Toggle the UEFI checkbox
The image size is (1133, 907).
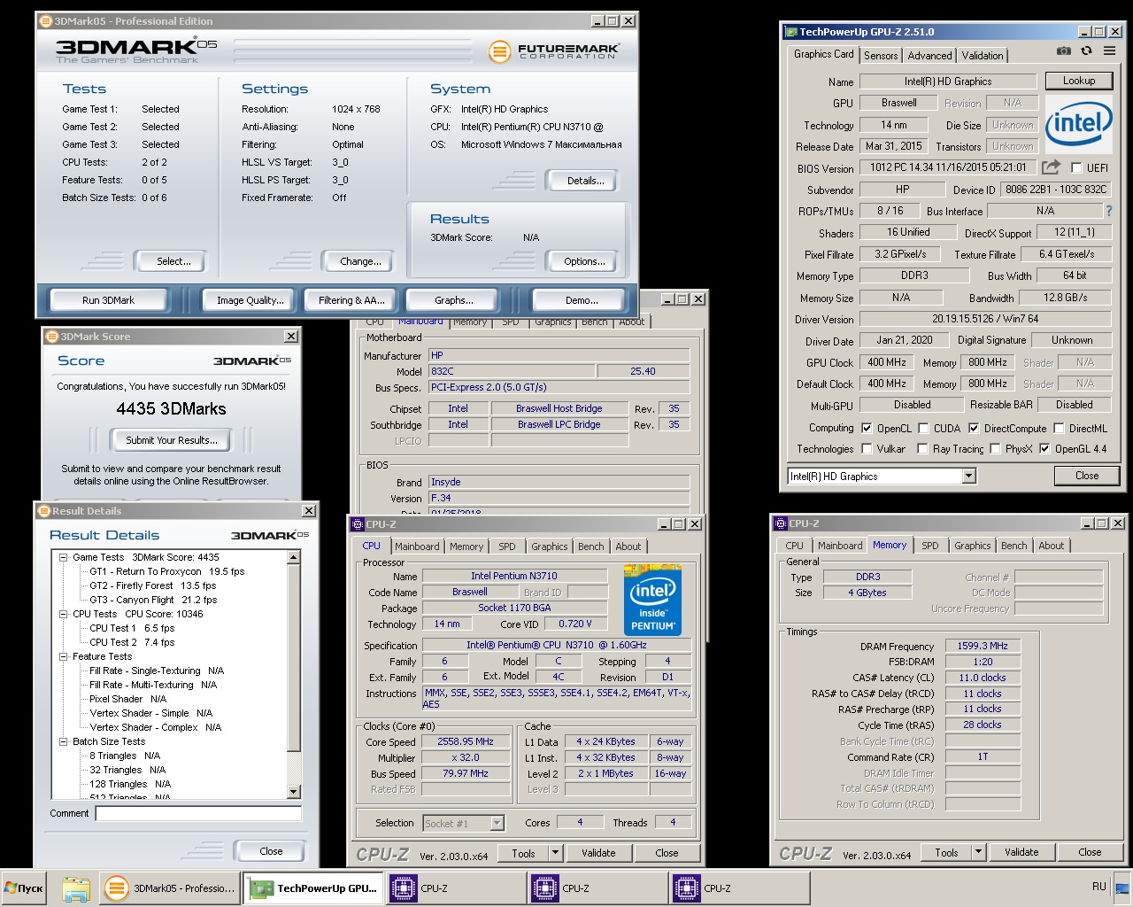pos(1076,167)
